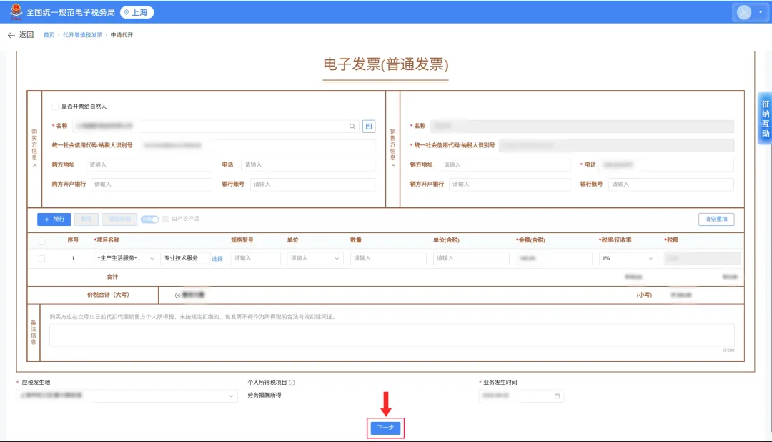Click the 金额(含税) input in row 1
The width and height of the screenshot is (772, 442).
(554, 258)
